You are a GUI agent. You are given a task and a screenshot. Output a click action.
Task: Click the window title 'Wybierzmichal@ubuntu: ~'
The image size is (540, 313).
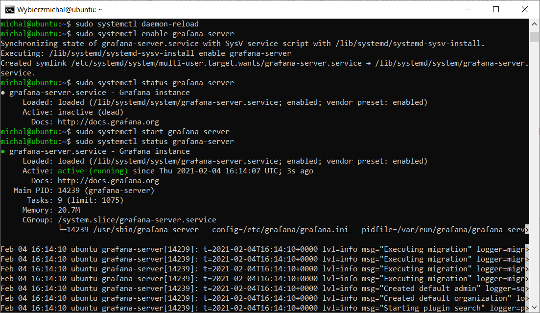point(60,10)
